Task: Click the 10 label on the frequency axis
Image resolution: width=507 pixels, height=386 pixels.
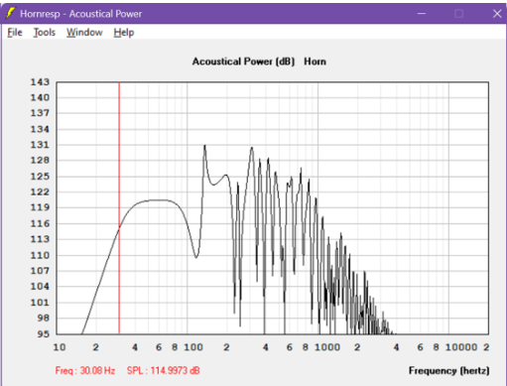Action: tap(60, 347)
